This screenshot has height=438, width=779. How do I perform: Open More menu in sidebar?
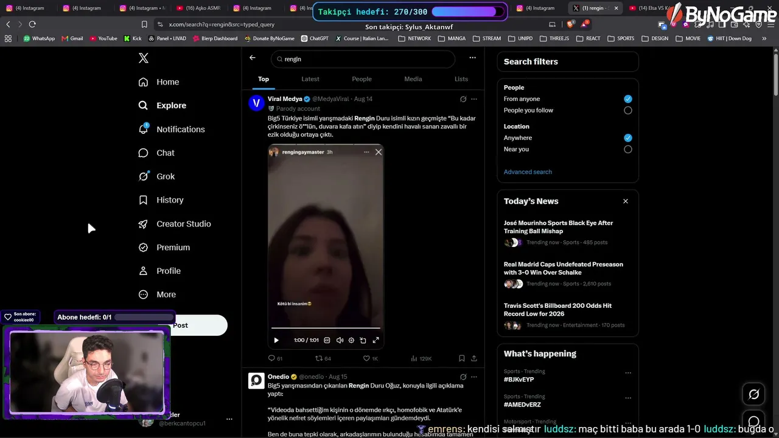pos(157,294)
